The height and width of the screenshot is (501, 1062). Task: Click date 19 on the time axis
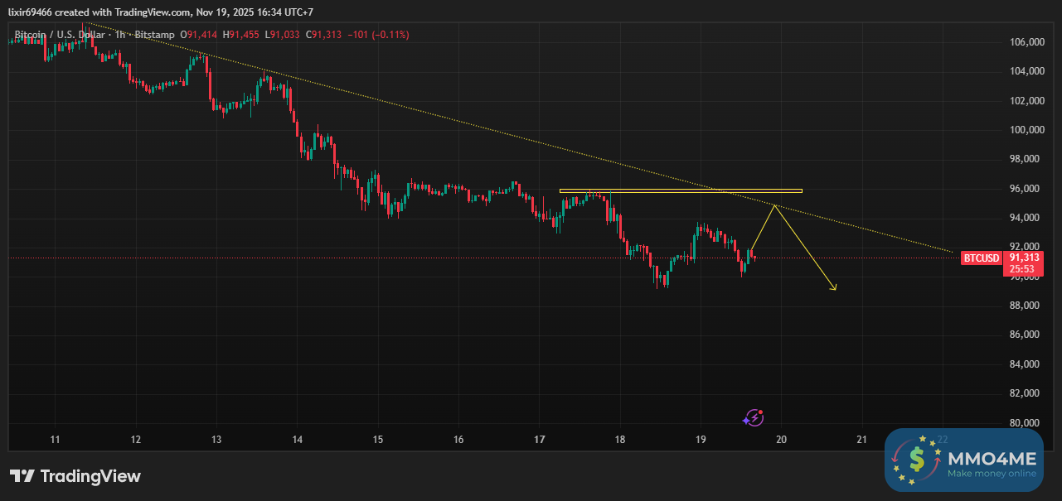tap(701, 440)
